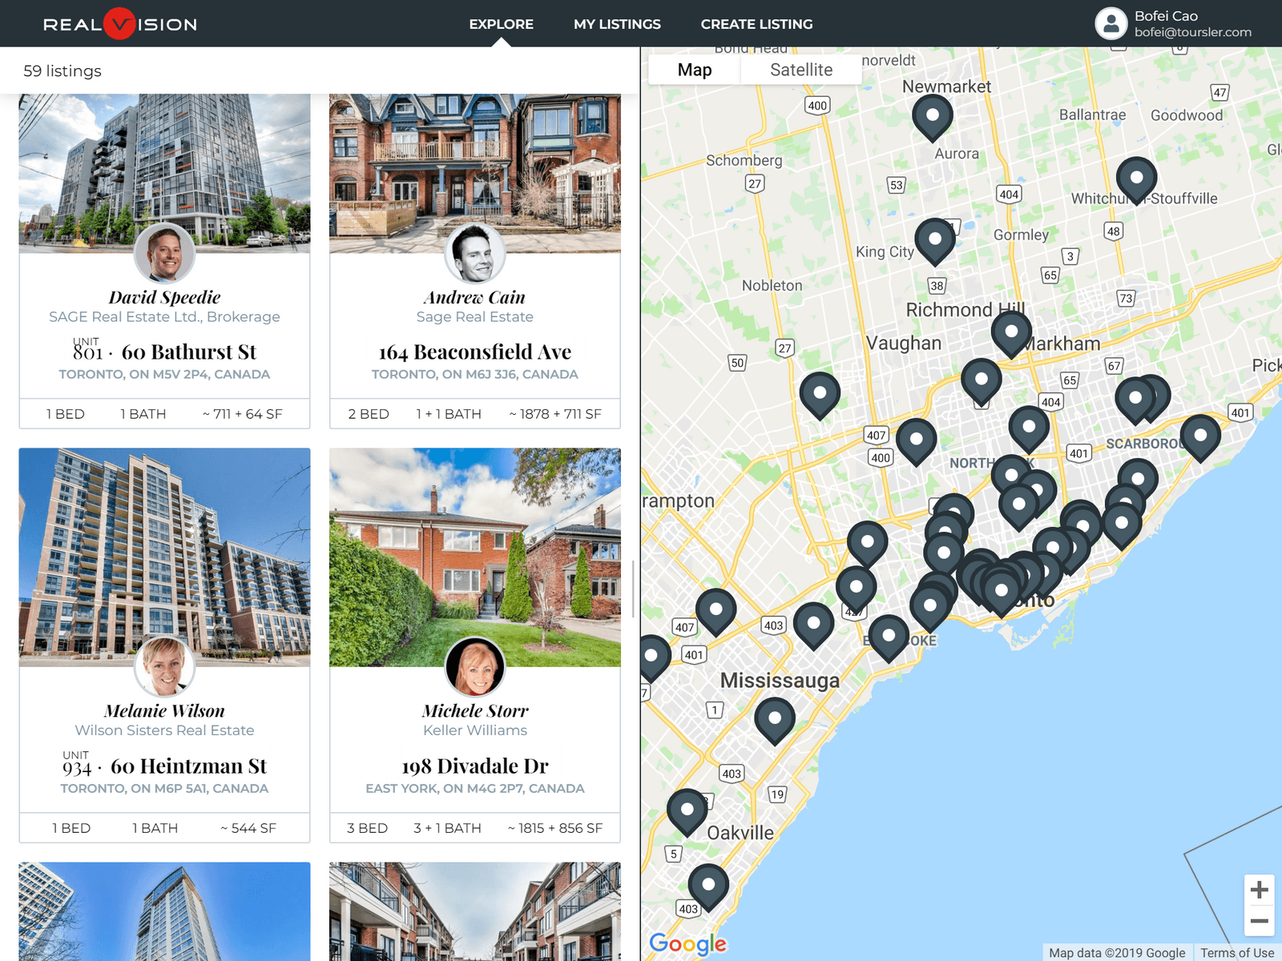Open the user profile avatar icon
This screenshot has height=961, width=1282.
pyautogui.click(x=1111, y=23)
